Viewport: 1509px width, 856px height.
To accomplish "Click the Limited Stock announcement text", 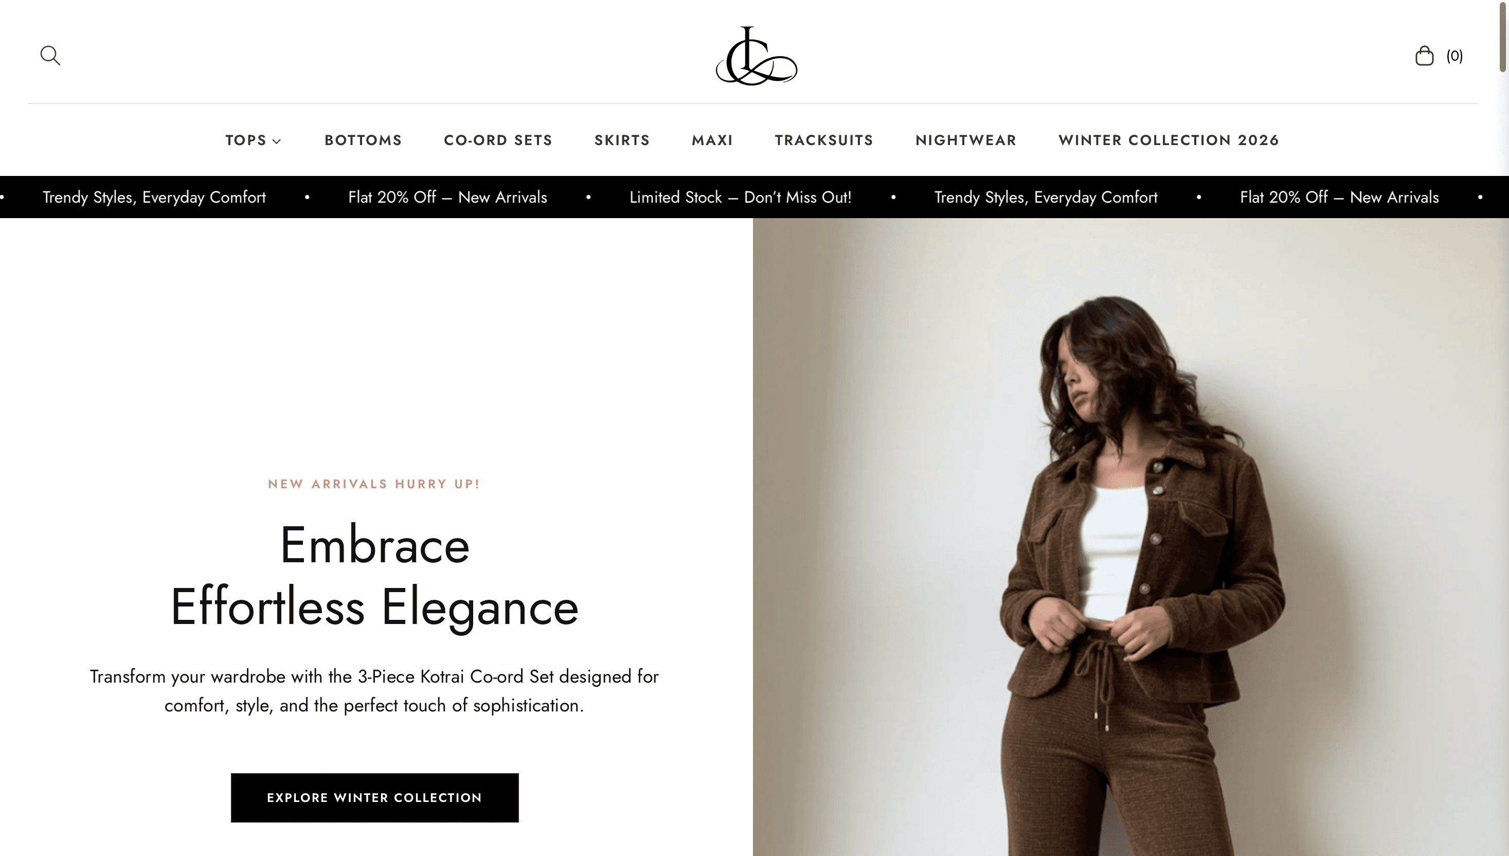I will (x=740, y=197).
